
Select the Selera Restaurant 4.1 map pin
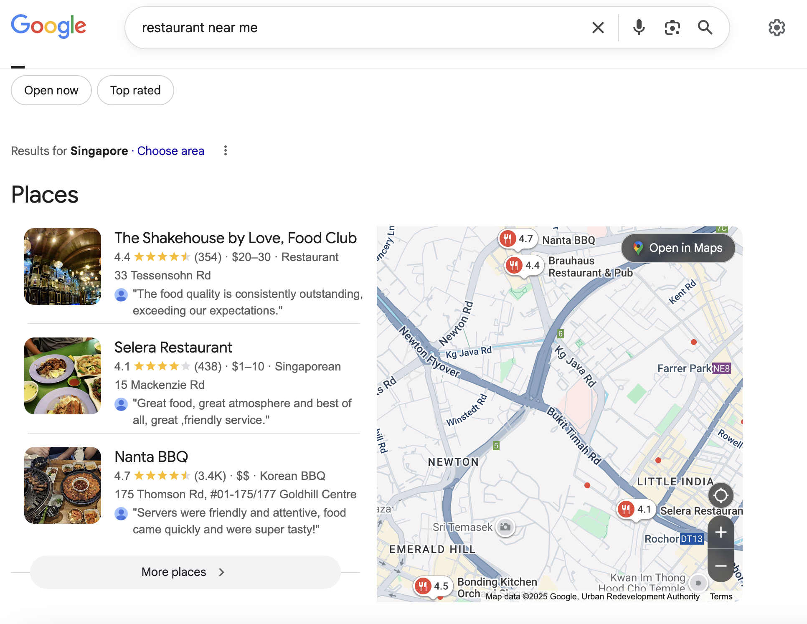pos(636,510)
